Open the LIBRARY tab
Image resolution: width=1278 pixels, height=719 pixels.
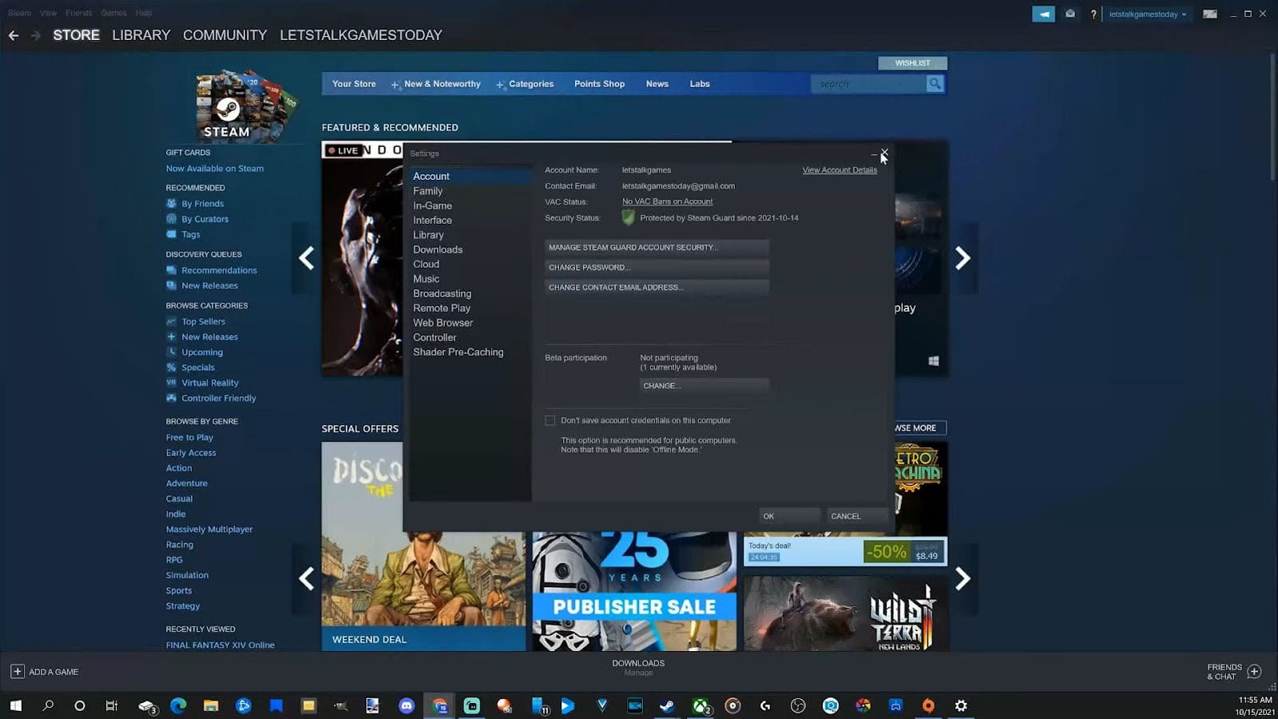coord(141,35)
